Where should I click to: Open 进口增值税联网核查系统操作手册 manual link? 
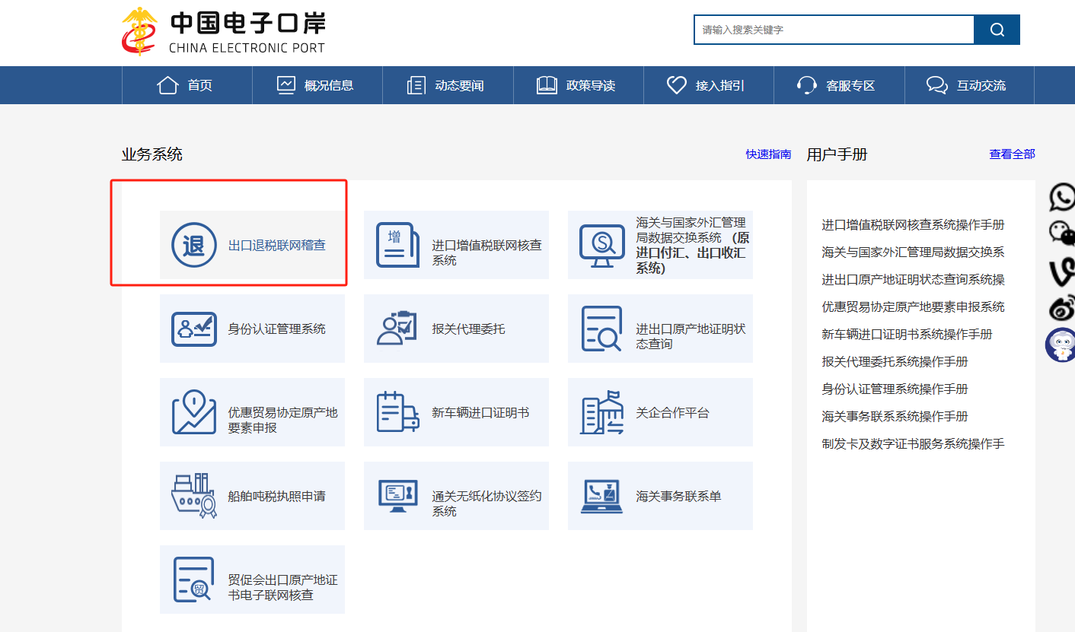[x=913, y=224]
